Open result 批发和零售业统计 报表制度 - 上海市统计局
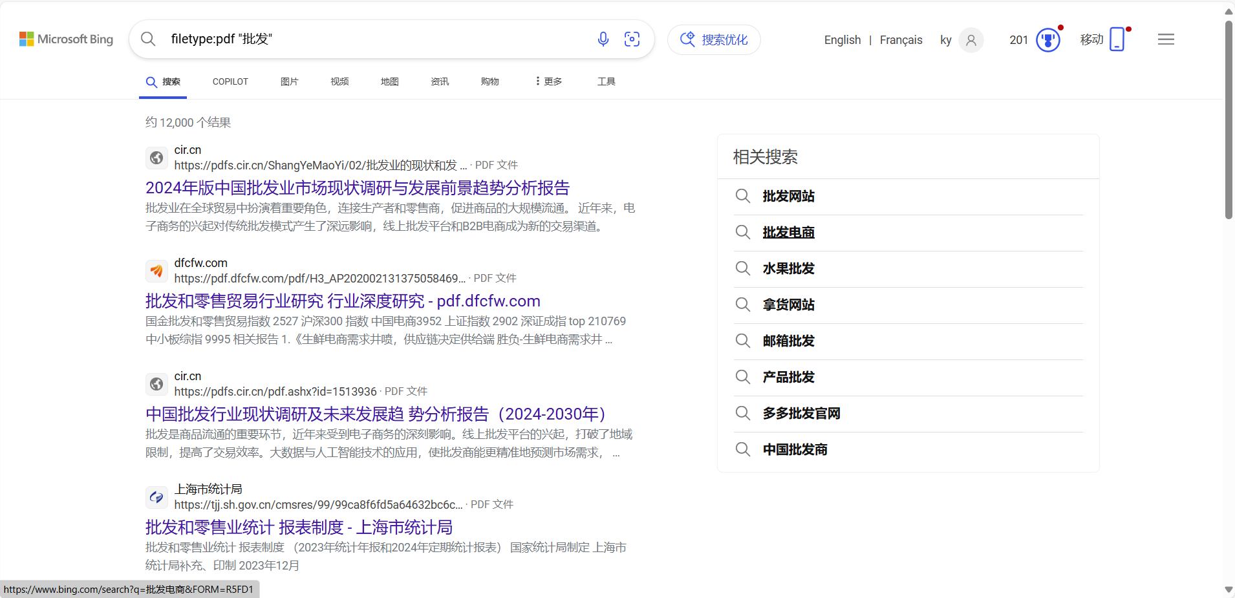The width and height of the screenshot is (1235, 598). [x=299, y=528]
